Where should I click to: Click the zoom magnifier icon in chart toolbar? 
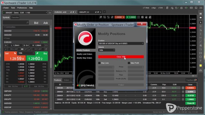point(101,17)
